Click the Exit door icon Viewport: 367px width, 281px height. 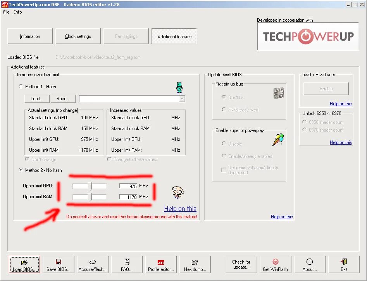pyautogui.click(x=344, y=262)
